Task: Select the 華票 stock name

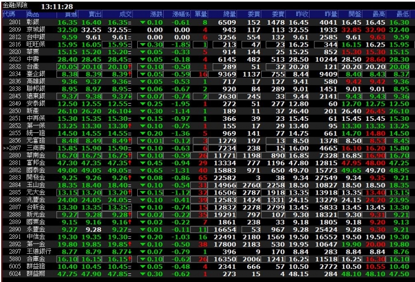Action: click(x=32, y=52)
